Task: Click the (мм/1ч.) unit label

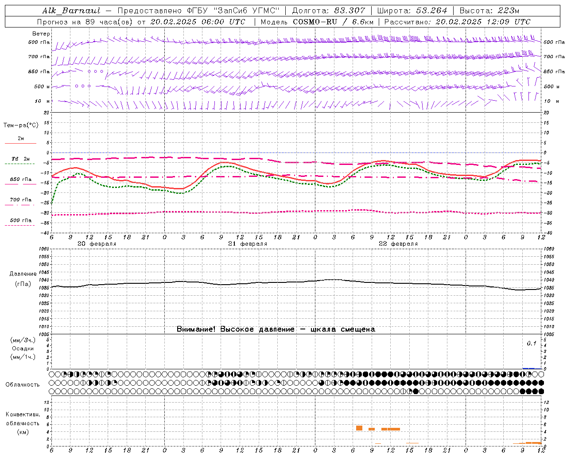Action: [x=23, y=357]
